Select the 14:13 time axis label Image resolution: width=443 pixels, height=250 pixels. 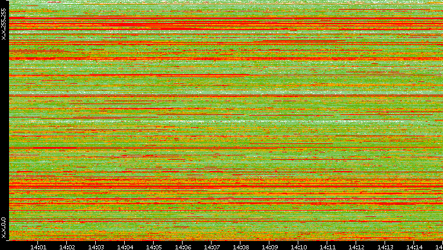[385, 247]
